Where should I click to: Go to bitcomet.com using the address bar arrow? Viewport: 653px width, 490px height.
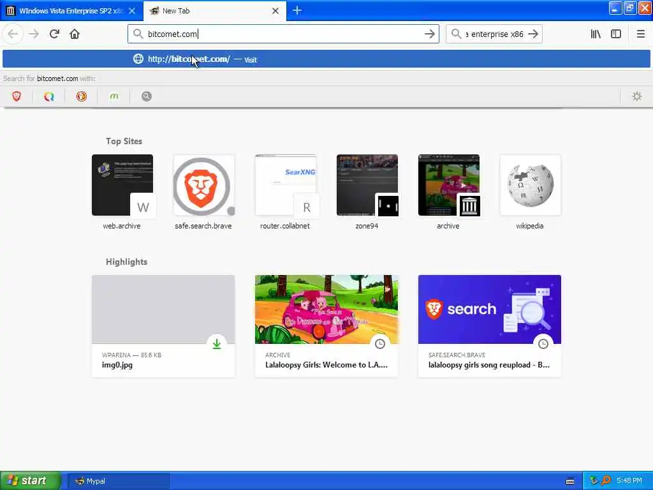[x=430, y=34]
